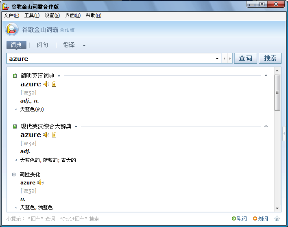288x227 pixels.
Task: Toggle 取词 screen word capture
Action: coord(239,218)
